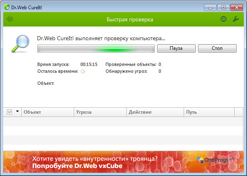Toggle the select-all checkbox in table header

tap(10, 112)
